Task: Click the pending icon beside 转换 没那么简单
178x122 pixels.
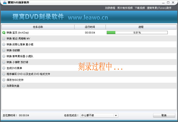Action: point(4,45)
